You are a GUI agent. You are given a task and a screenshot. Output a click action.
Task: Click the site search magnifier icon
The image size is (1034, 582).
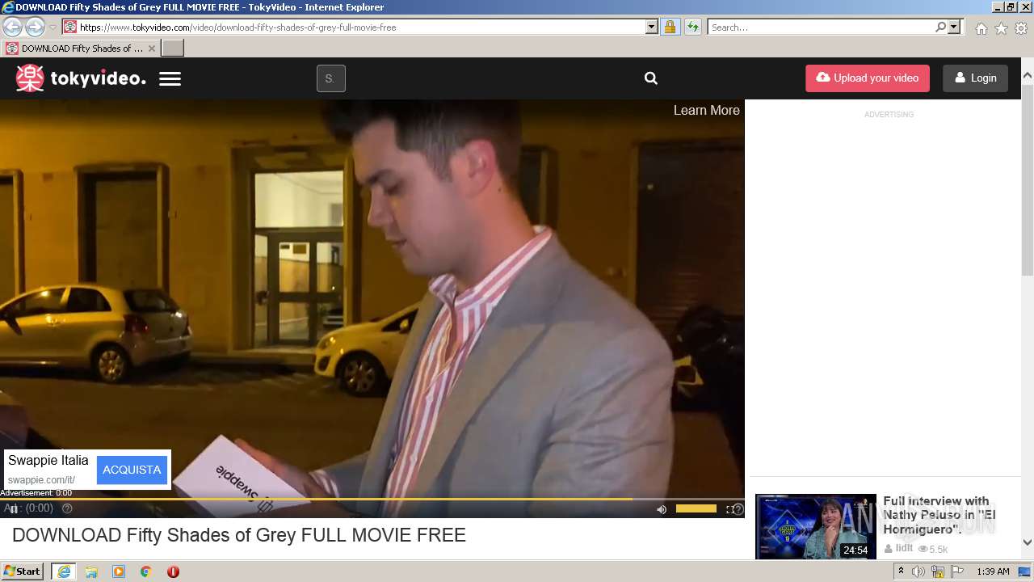651,78
